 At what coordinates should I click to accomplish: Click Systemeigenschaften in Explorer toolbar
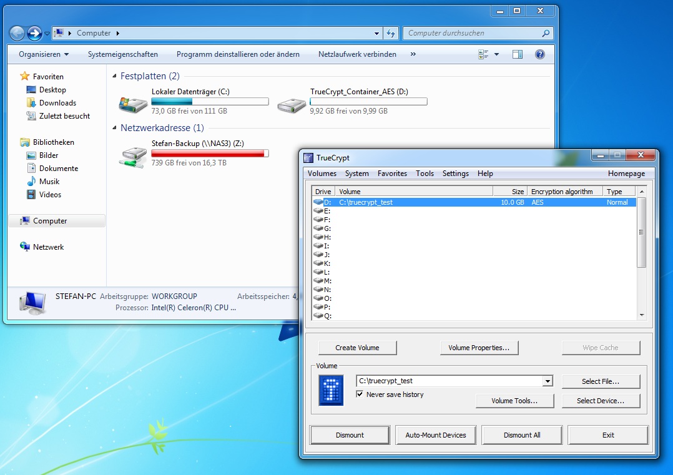point(123,54)
